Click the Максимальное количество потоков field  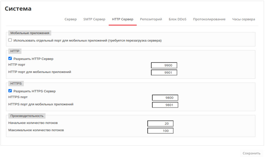click(x=160, y=131)
